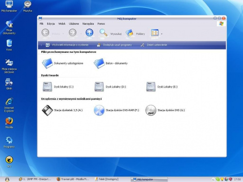Click Dyski twarde group heading
This screenshot has height=182, width=243.
point(50,75)
